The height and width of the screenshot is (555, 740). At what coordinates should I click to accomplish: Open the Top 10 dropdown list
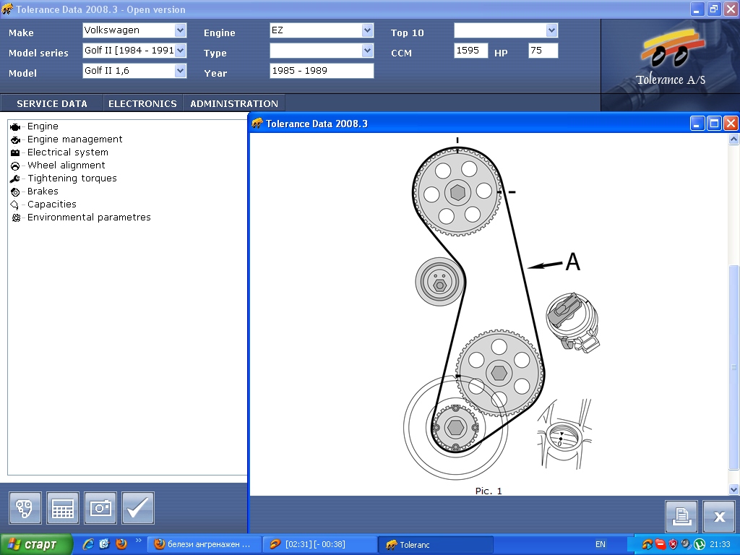552,30
